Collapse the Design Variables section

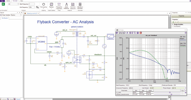pyautogui.click(x=173, y=24)
